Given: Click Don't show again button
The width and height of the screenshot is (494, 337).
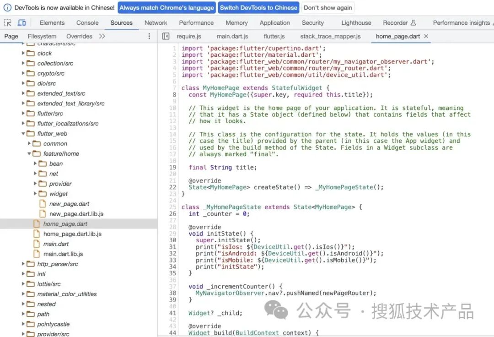Looking at the screenshot, I should click(328, 8).
